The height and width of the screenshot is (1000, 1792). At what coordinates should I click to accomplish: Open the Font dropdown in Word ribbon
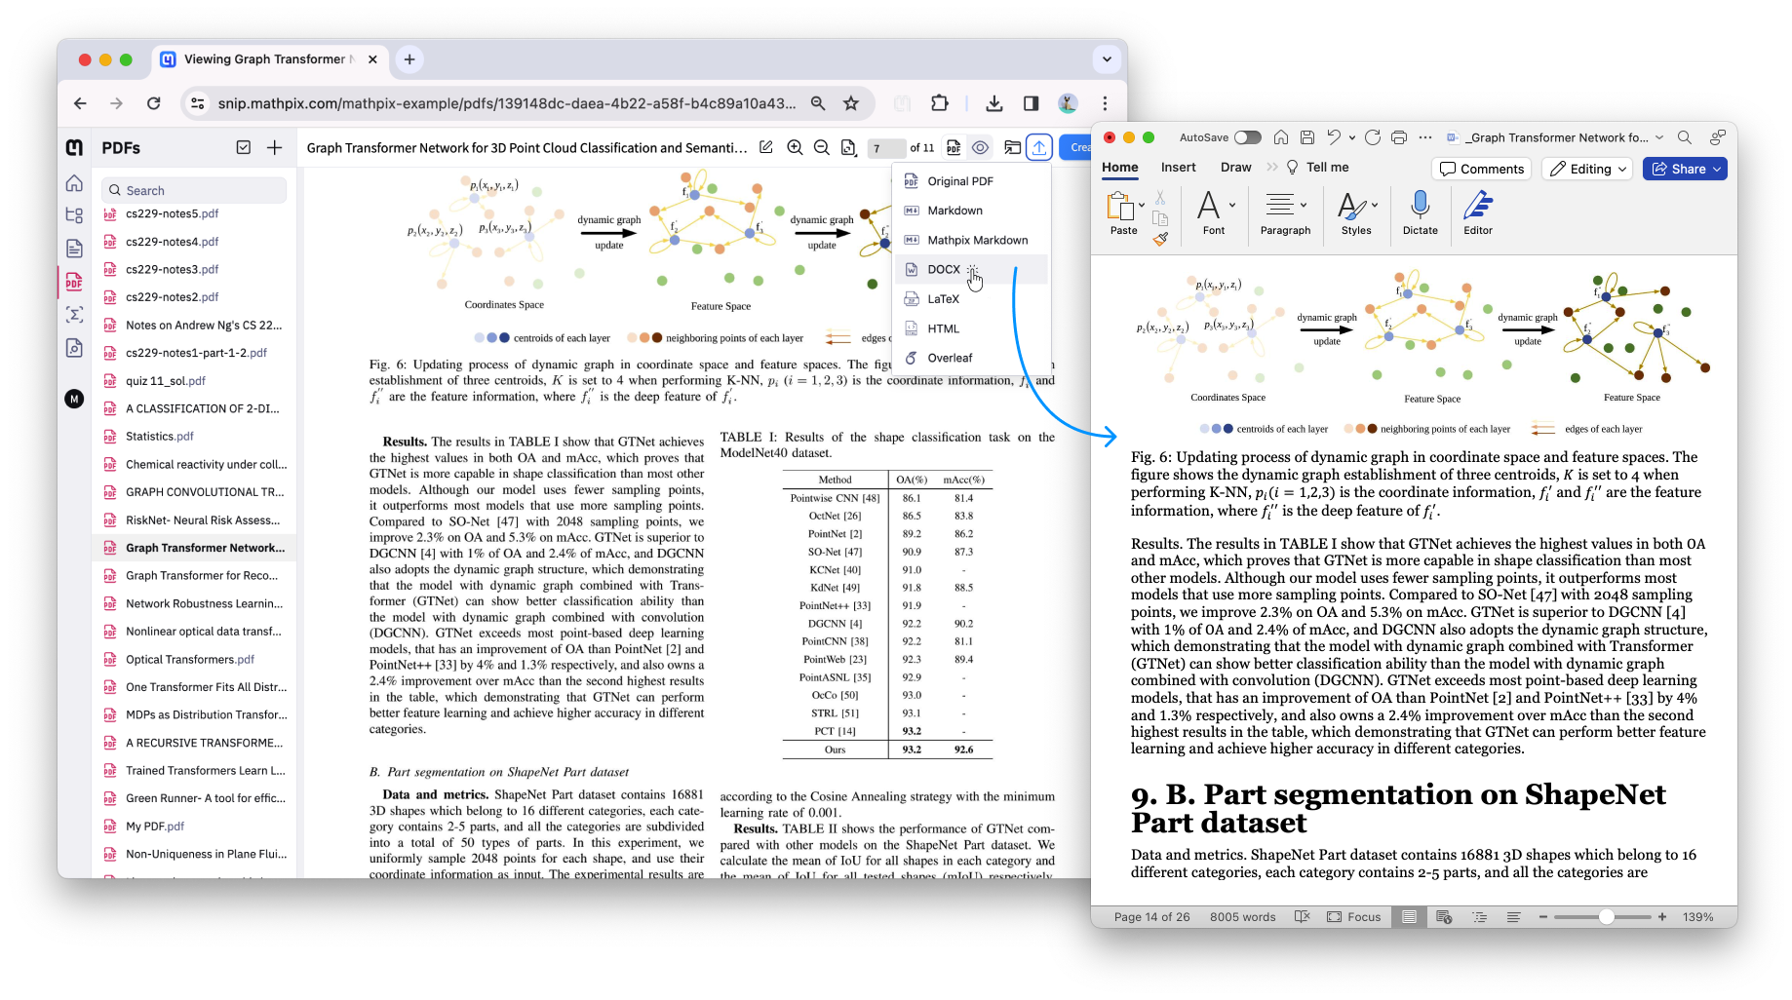coord(1230,205)
